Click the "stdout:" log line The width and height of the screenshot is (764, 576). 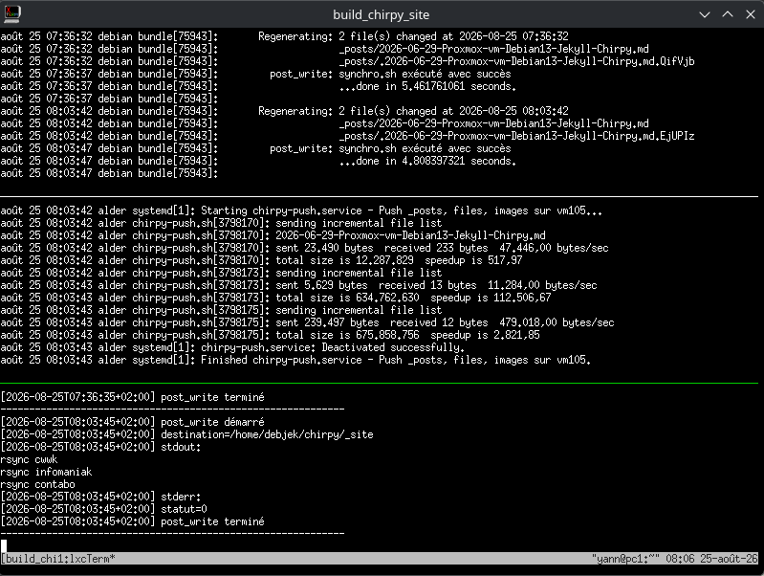click(100, 447)
